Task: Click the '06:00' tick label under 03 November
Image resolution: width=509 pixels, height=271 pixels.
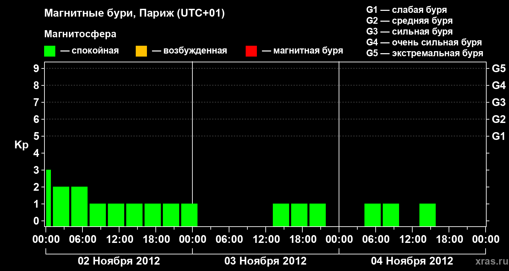Action: (229, 239)
